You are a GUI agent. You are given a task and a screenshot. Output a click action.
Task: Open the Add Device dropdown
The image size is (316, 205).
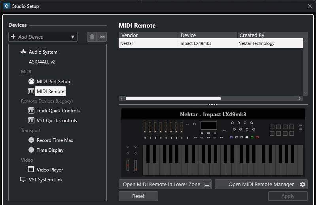point(43,37)
